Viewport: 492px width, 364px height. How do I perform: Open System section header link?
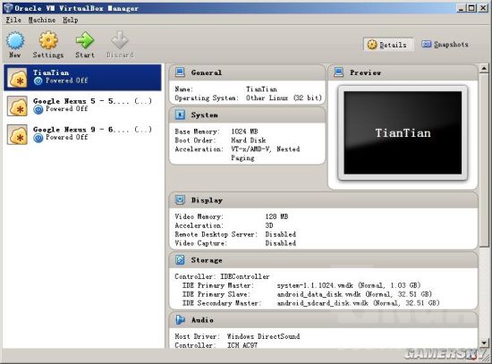pyautogui.click(x=204, y=115)
